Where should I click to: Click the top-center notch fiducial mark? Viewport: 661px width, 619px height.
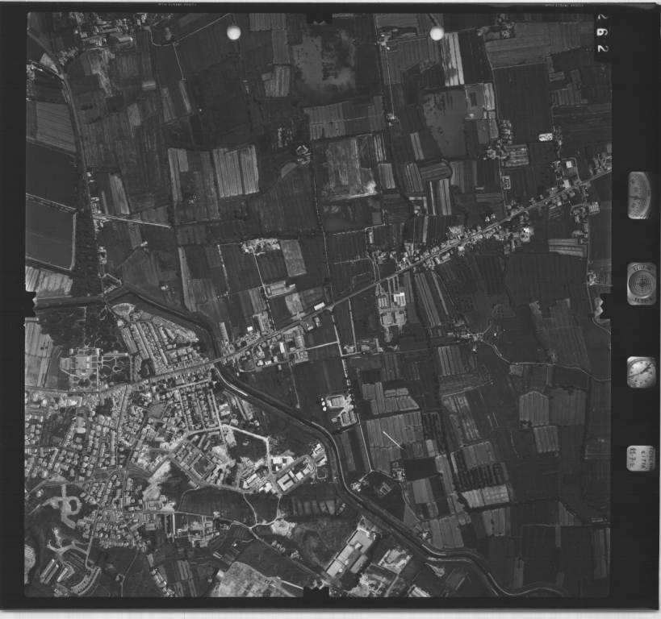pos(319,16)
